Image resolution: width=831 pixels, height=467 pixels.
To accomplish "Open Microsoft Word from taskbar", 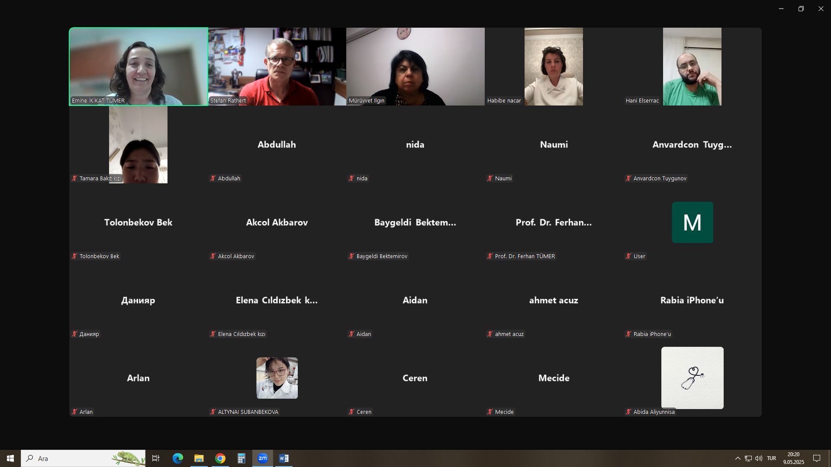I will 284,458.
